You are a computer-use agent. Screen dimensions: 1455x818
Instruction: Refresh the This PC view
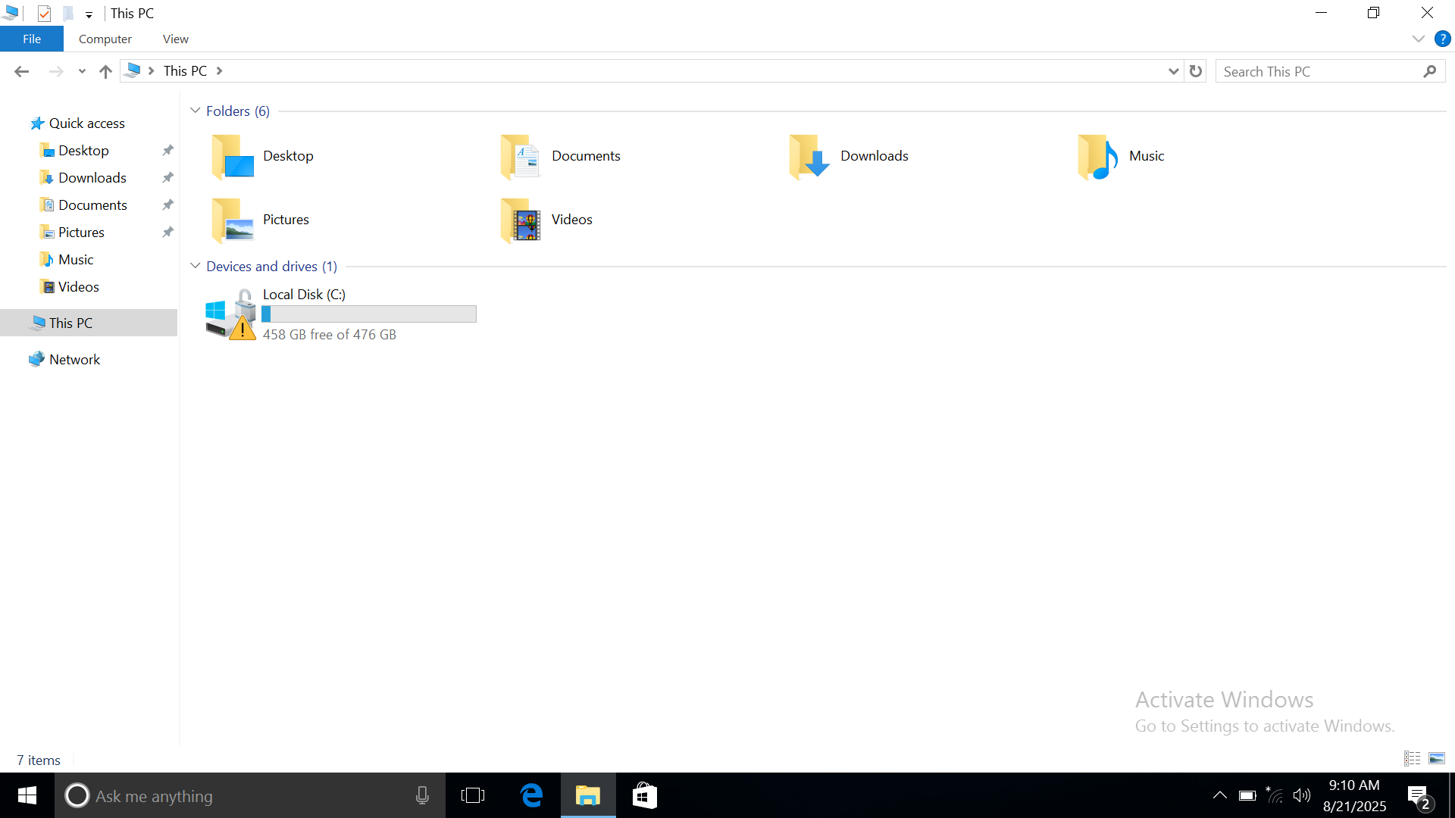[1196, 71]
